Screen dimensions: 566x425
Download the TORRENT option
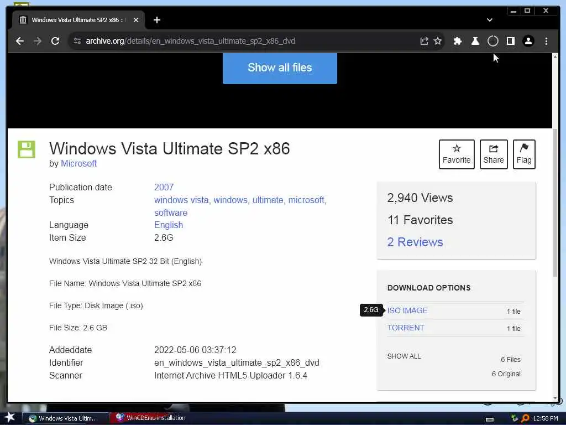coord(406,328)
